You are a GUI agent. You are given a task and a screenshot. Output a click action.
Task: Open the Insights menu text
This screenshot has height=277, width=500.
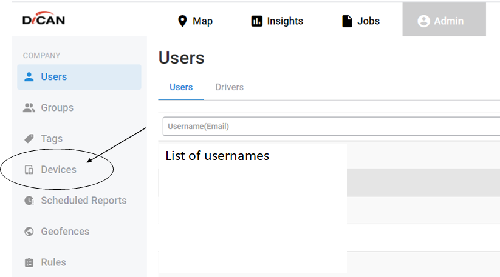285,21
